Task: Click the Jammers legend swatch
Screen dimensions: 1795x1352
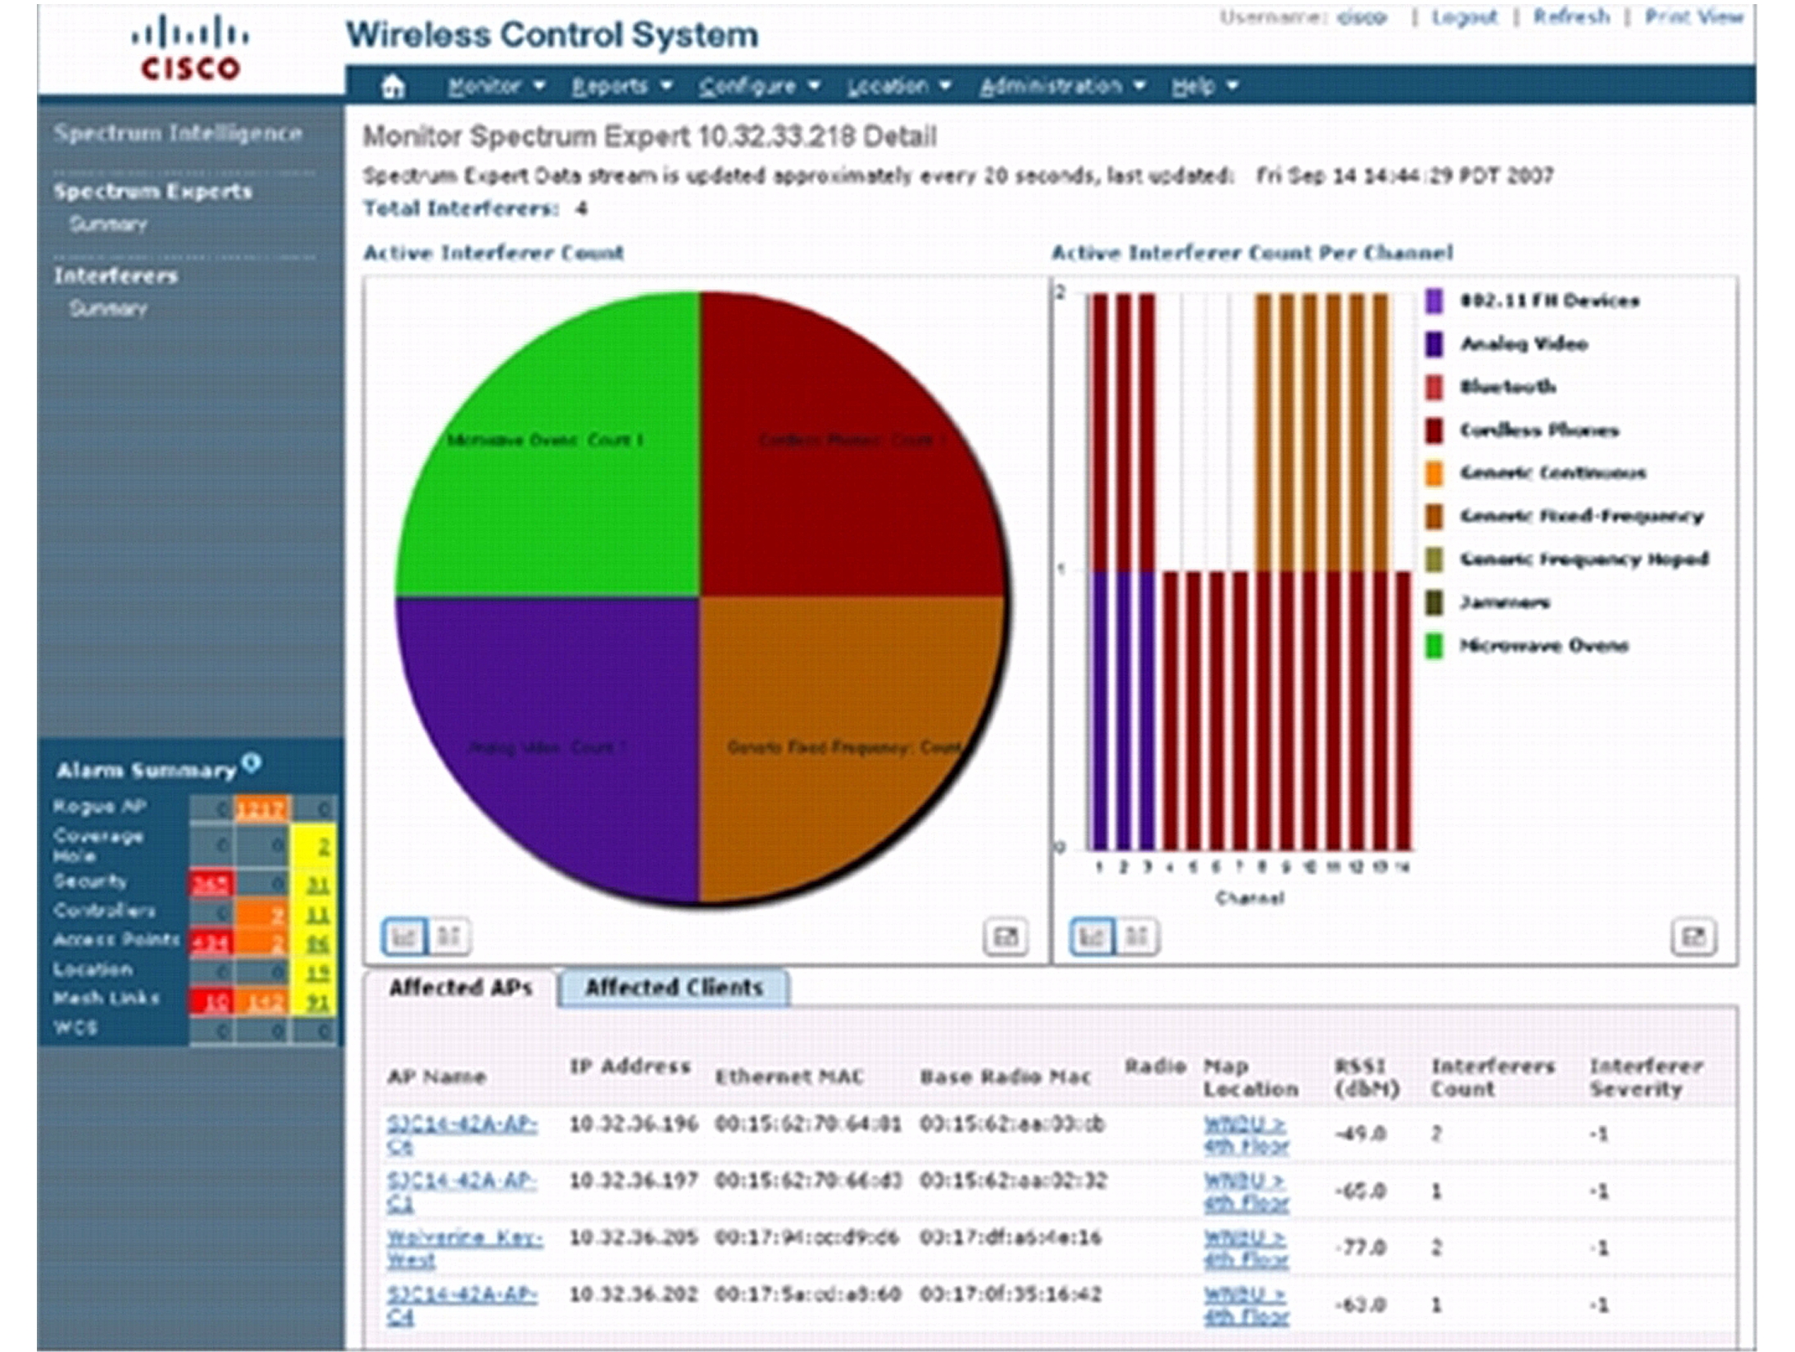Action: 1434,603
